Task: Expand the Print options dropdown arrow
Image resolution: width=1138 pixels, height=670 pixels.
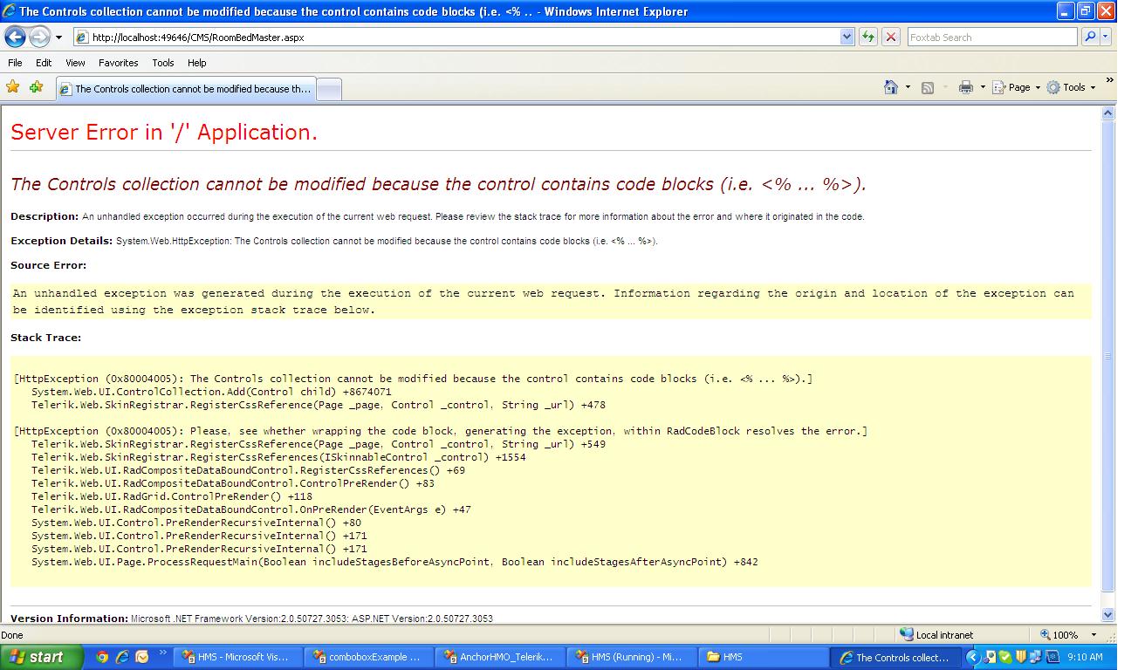Action: (x=983, y=87)
